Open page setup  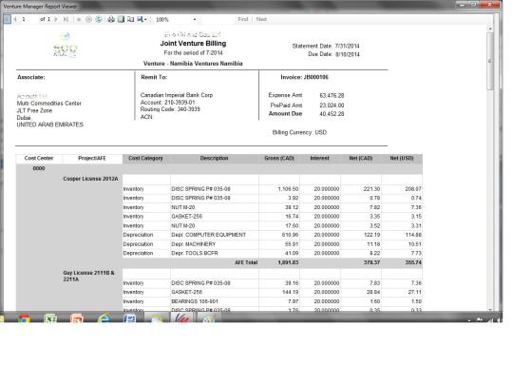130,19
